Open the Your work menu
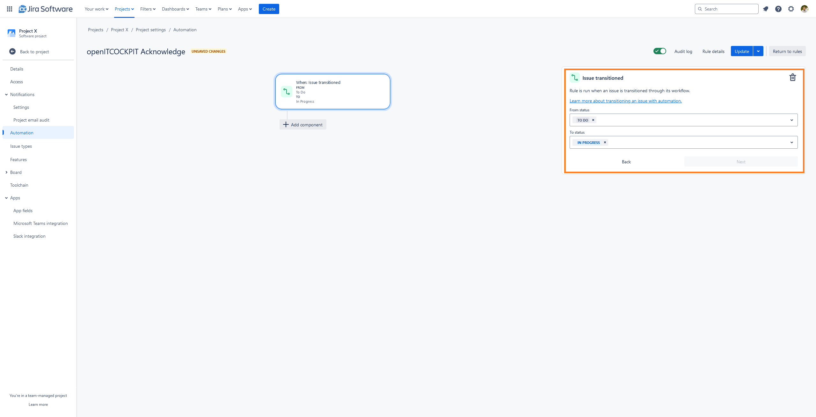The height and width of the screenshot is (417, 816). click(97, 9)
